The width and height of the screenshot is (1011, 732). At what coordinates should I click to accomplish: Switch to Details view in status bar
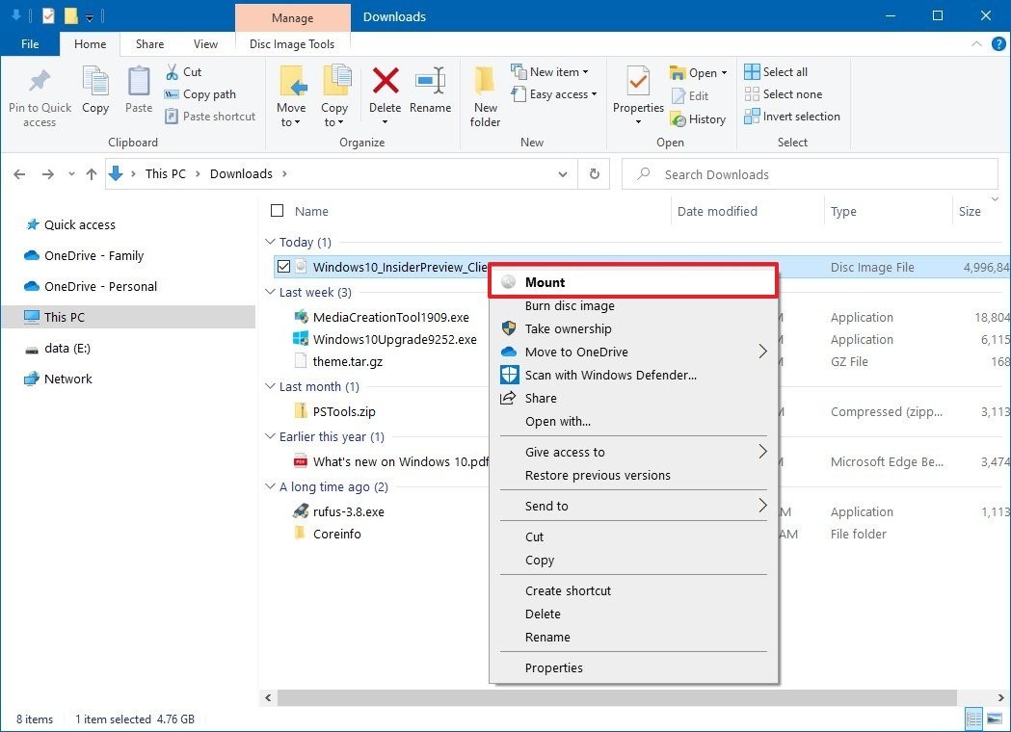973,718
